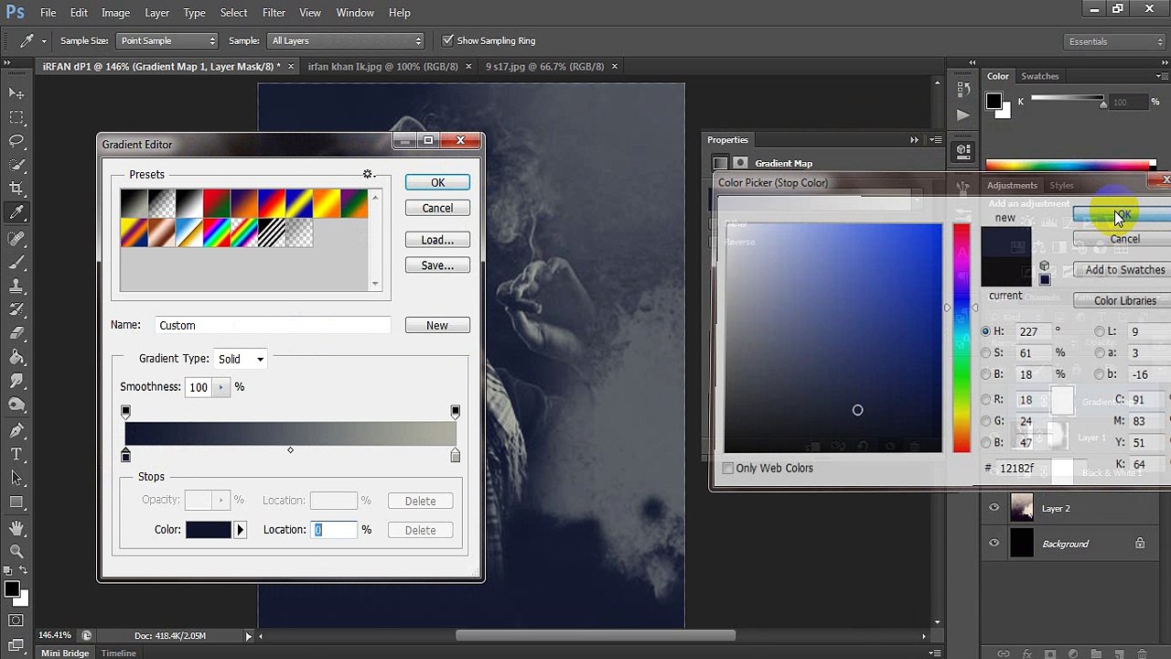Click Save... in Gradient Editor
Viewport: 1171px width, 659px height.
click(x=437, y=265)
